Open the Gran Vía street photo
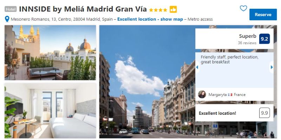 [147, 82]
